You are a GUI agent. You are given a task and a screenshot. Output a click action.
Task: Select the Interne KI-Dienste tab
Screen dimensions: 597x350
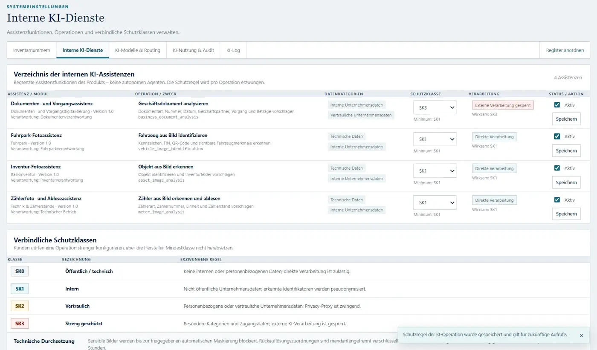pyautogui.click(x=83, y=50)
